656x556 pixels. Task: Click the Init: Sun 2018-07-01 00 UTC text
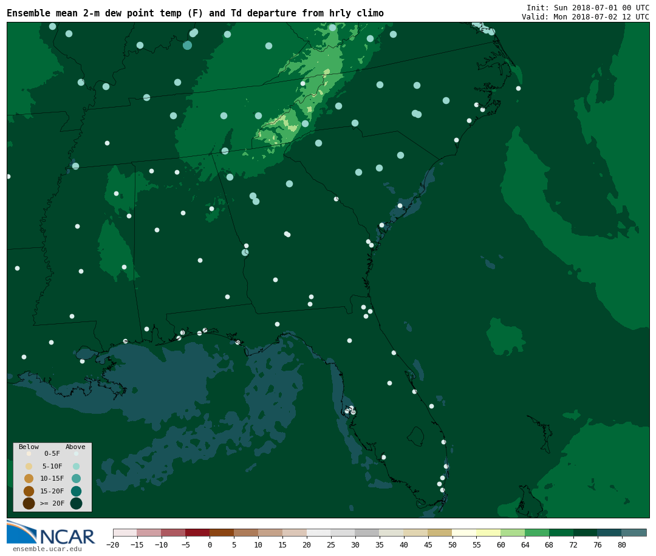click(x=588, y=7)
